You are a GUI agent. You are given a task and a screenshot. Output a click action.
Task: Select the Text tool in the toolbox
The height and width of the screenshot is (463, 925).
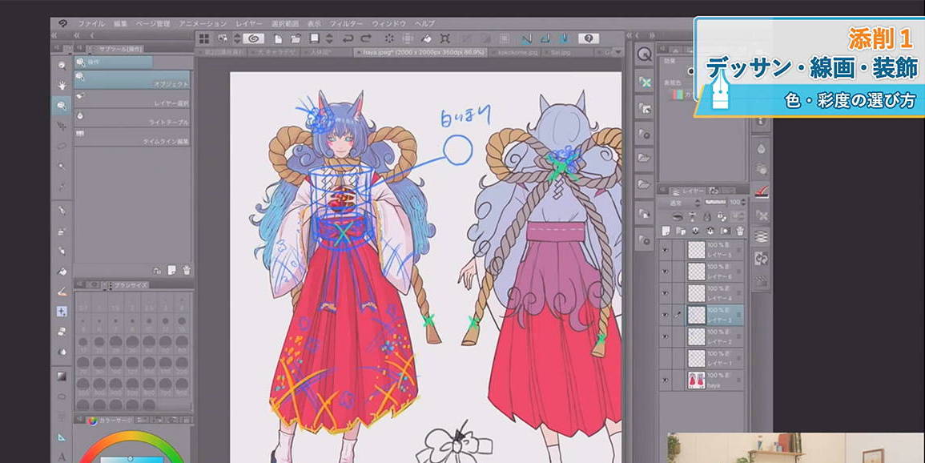tap(62, 457)
